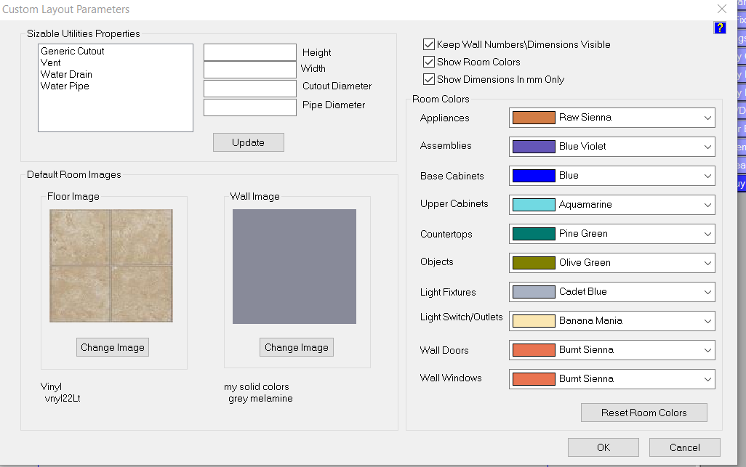Click Change Image under Wall Image

tap(296, 347)
